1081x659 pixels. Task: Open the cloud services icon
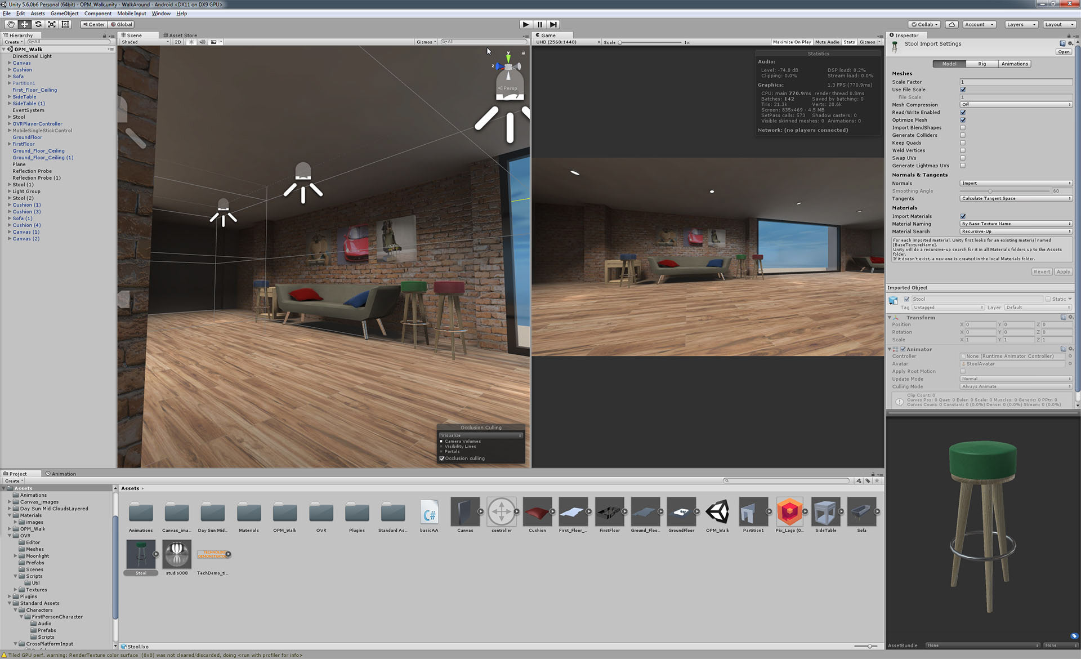point(952,24)
